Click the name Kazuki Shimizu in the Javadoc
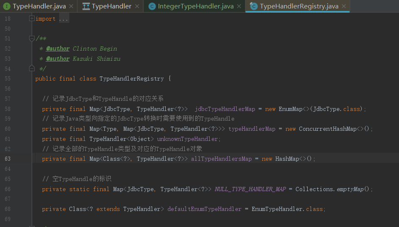The image size is (399, 227). point(96,59)
